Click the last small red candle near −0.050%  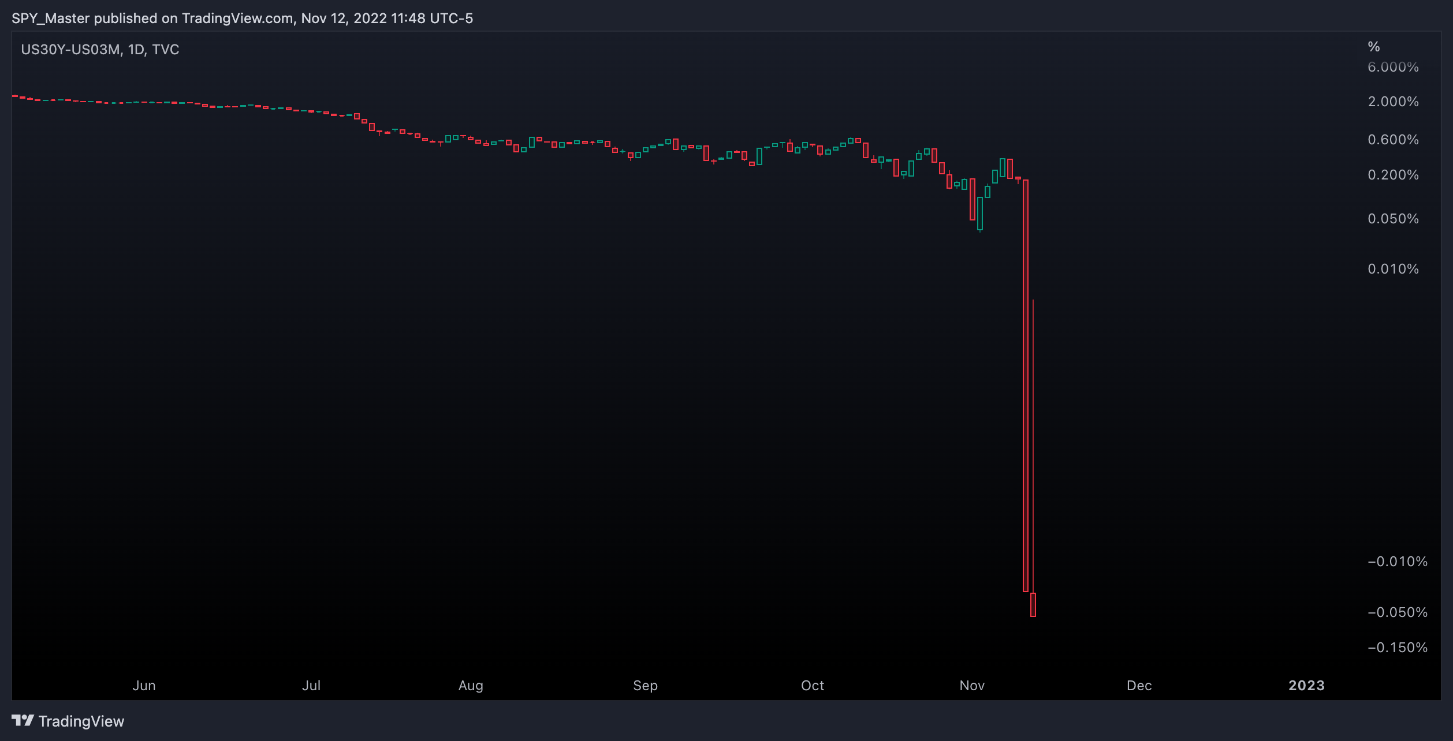tap(1033, 605)
